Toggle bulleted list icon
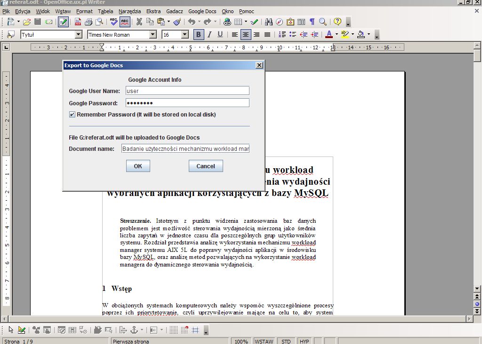The image size is (482, 344). 293,35
